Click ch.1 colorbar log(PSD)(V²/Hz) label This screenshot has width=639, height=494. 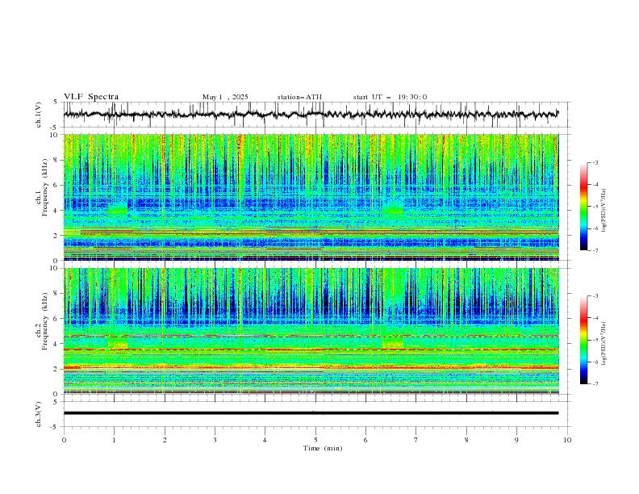[x=603, y=211]
